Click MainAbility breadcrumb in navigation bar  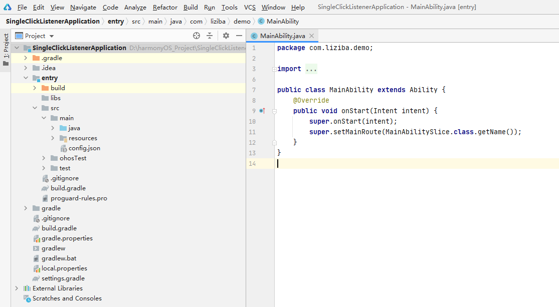tap(282, 22)
